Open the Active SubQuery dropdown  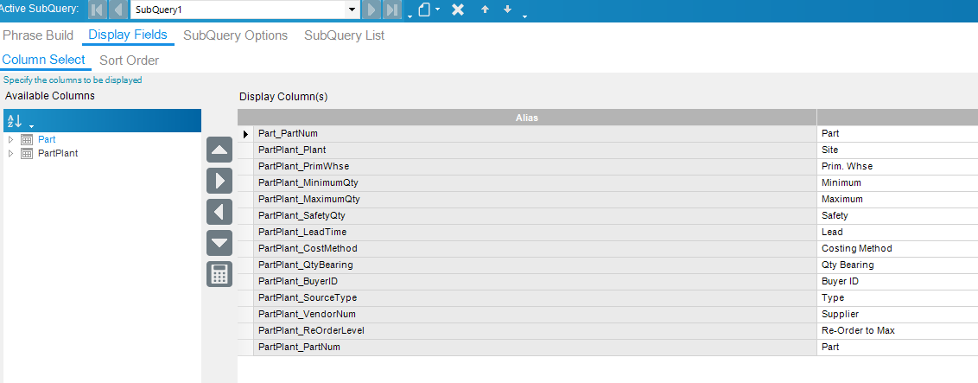tap(352, 10)
